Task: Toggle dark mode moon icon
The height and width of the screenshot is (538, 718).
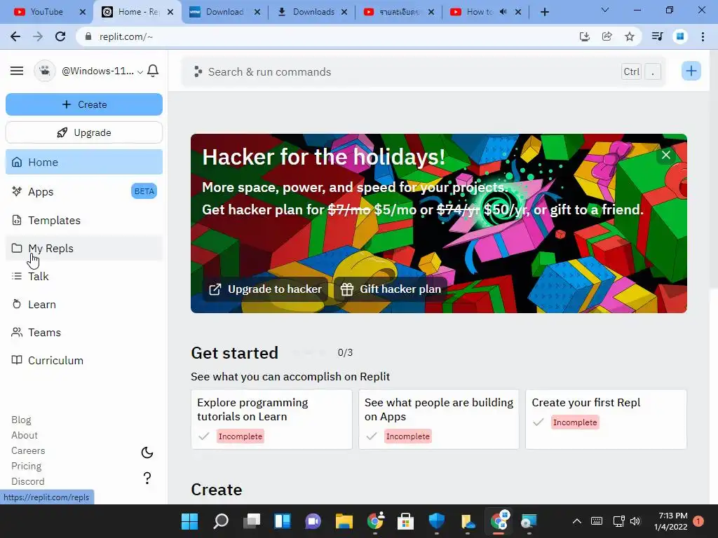Action: coord(147,453)
